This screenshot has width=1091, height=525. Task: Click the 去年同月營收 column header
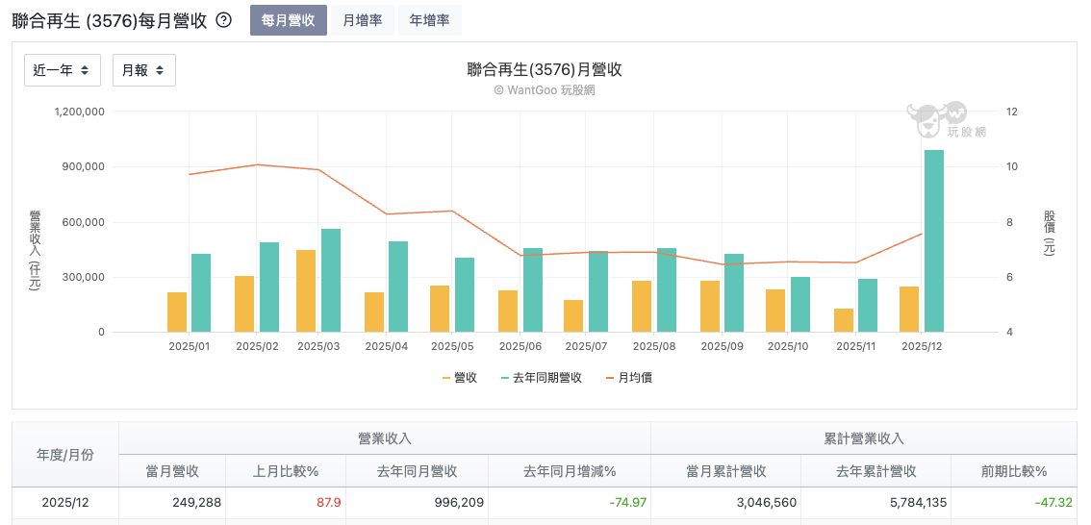coord(417,471)
